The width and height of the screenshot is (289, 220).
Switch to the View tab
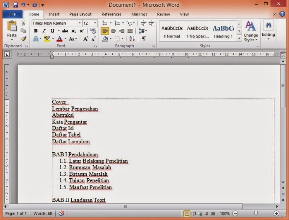click(184, 14)
